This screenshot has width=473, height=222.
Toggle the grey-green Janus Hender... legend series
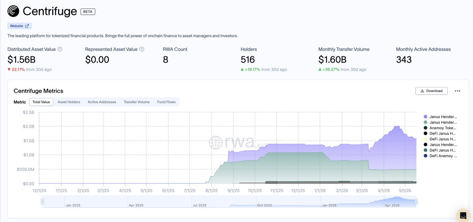coord(440,122)
